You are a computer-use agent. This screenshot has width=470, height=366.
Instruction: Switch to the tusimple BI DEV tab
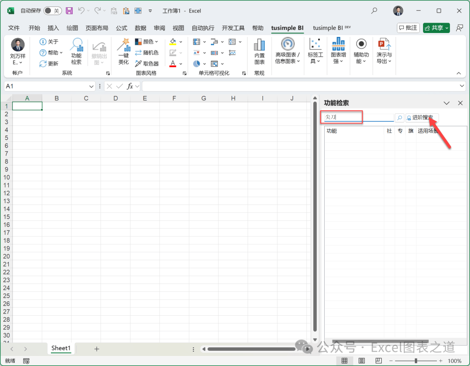tap(331, 28)
